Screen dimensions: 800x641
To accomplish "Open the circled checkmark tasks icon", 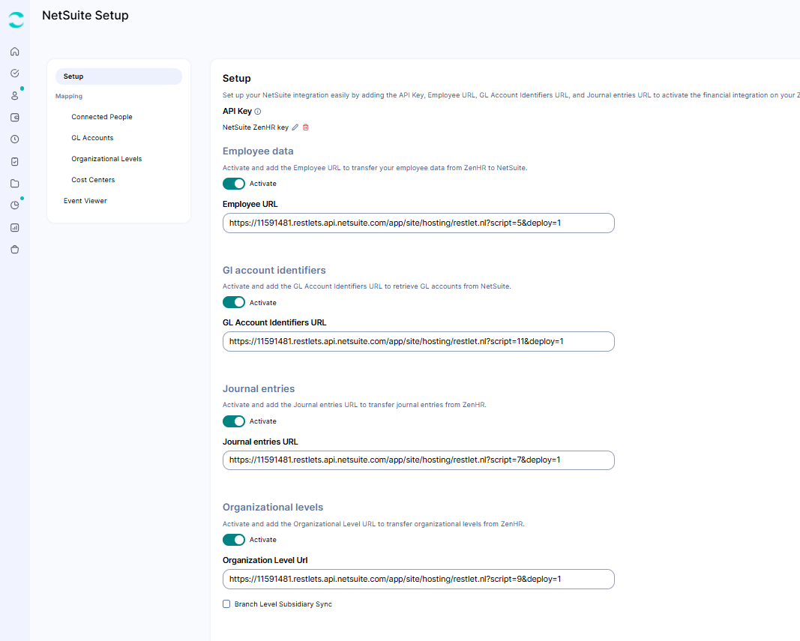I will (15, 73).
